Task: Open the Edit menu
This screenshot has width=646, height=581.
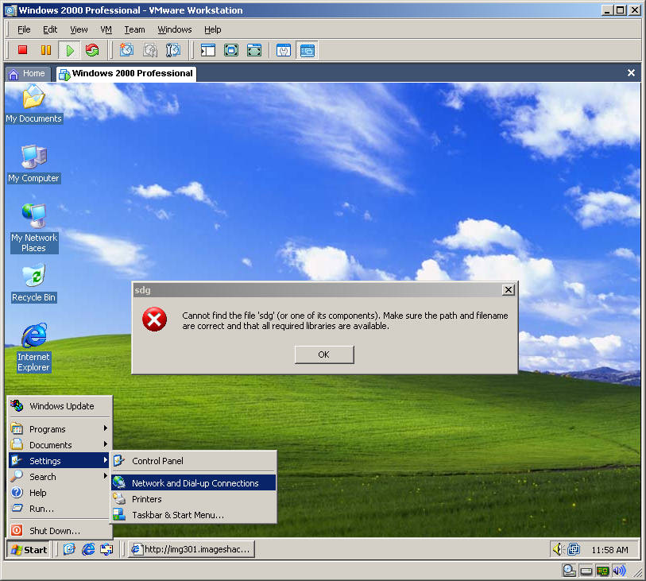Action: tap(50, 29)
